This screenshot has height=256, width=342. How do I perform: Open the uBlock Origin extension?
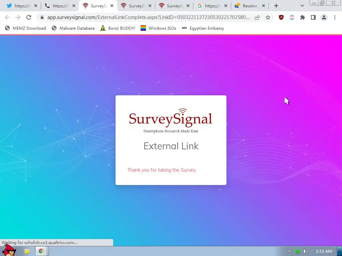coord(281,17)
